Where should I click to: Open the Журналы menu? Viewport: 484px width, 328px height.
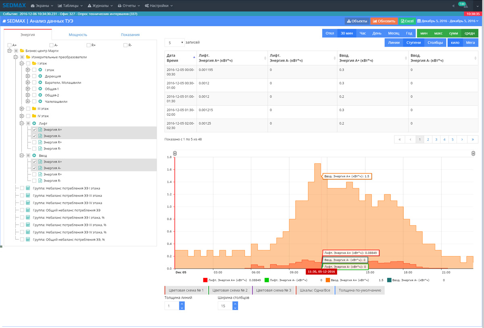click(99, 6)
